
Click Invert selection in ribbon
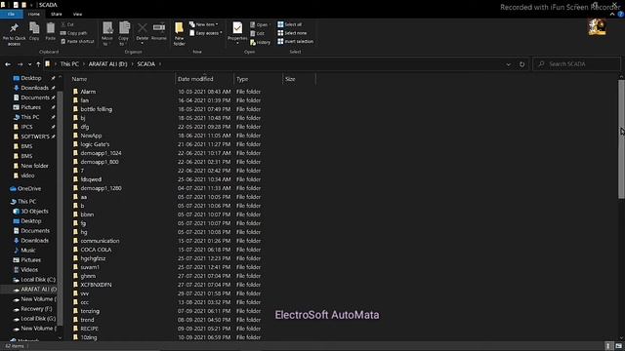click(x=295, y=41)
